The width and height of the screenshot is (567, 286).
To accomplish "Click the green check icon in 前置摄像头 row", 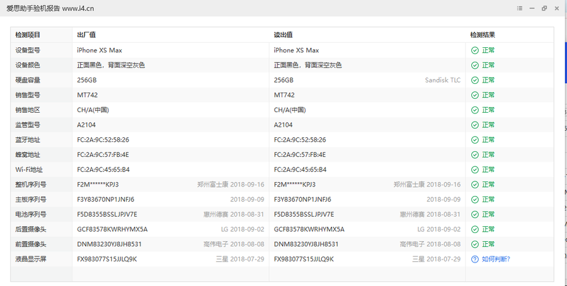I will [475, 244].
